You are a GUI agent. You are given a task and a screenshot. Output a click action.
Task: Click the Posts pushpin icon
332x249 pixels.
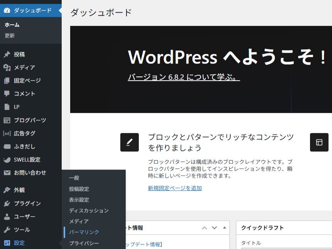(7, 54)
